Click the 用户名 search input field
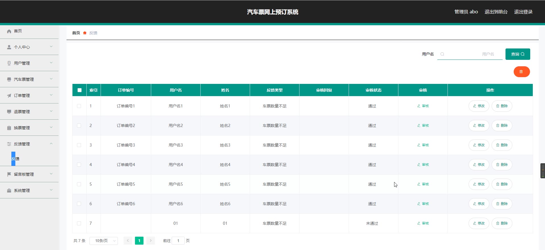Image resolution: width=545 pixels, height=250 pixels. 470,54
